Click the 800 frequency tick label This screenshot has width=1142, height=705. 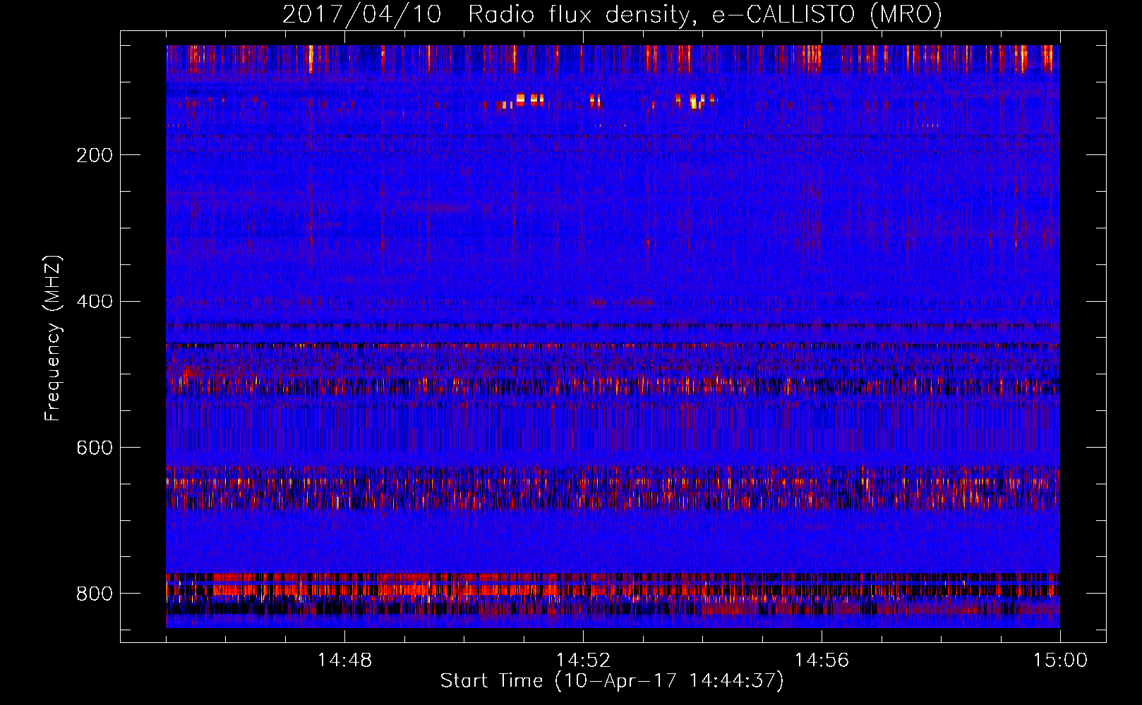pos(94,594)
